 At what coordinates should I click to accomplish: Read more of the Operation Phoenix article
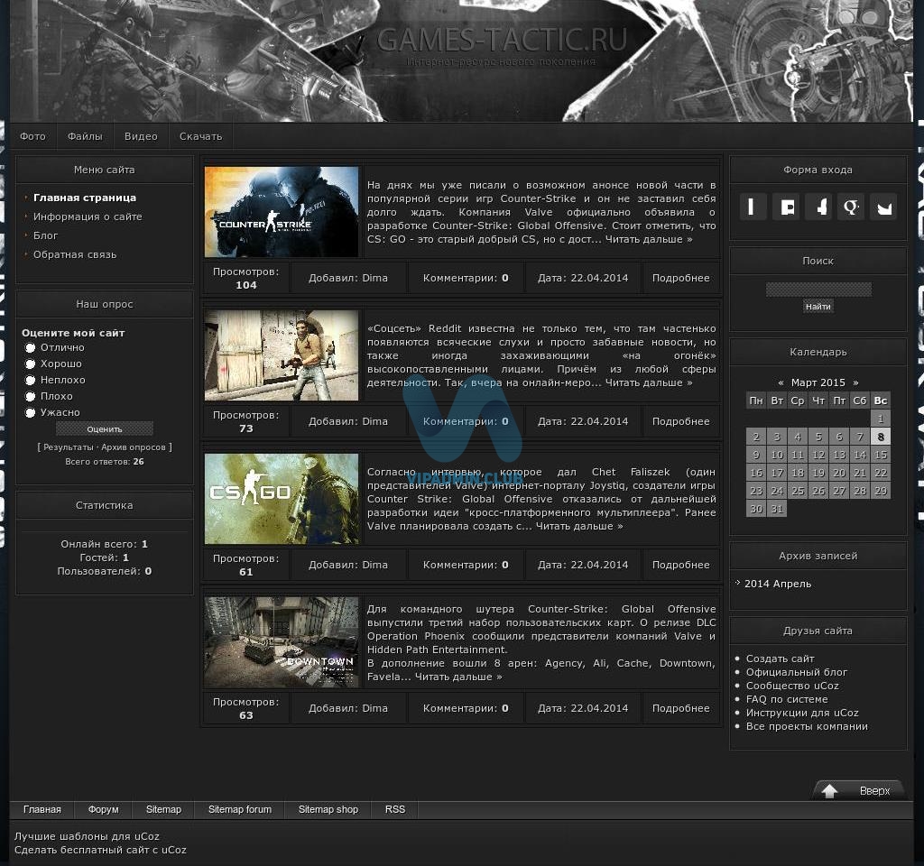pos(458,677)
